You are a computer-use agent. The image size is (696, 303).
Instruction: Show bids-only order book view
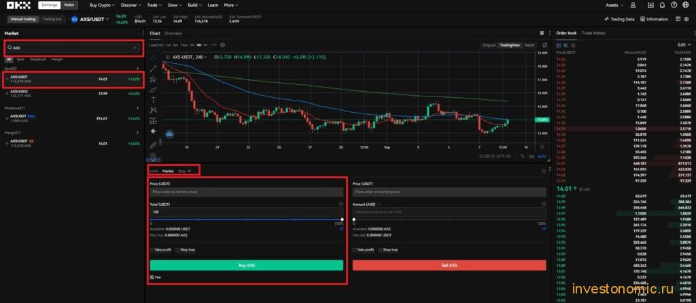565,45
